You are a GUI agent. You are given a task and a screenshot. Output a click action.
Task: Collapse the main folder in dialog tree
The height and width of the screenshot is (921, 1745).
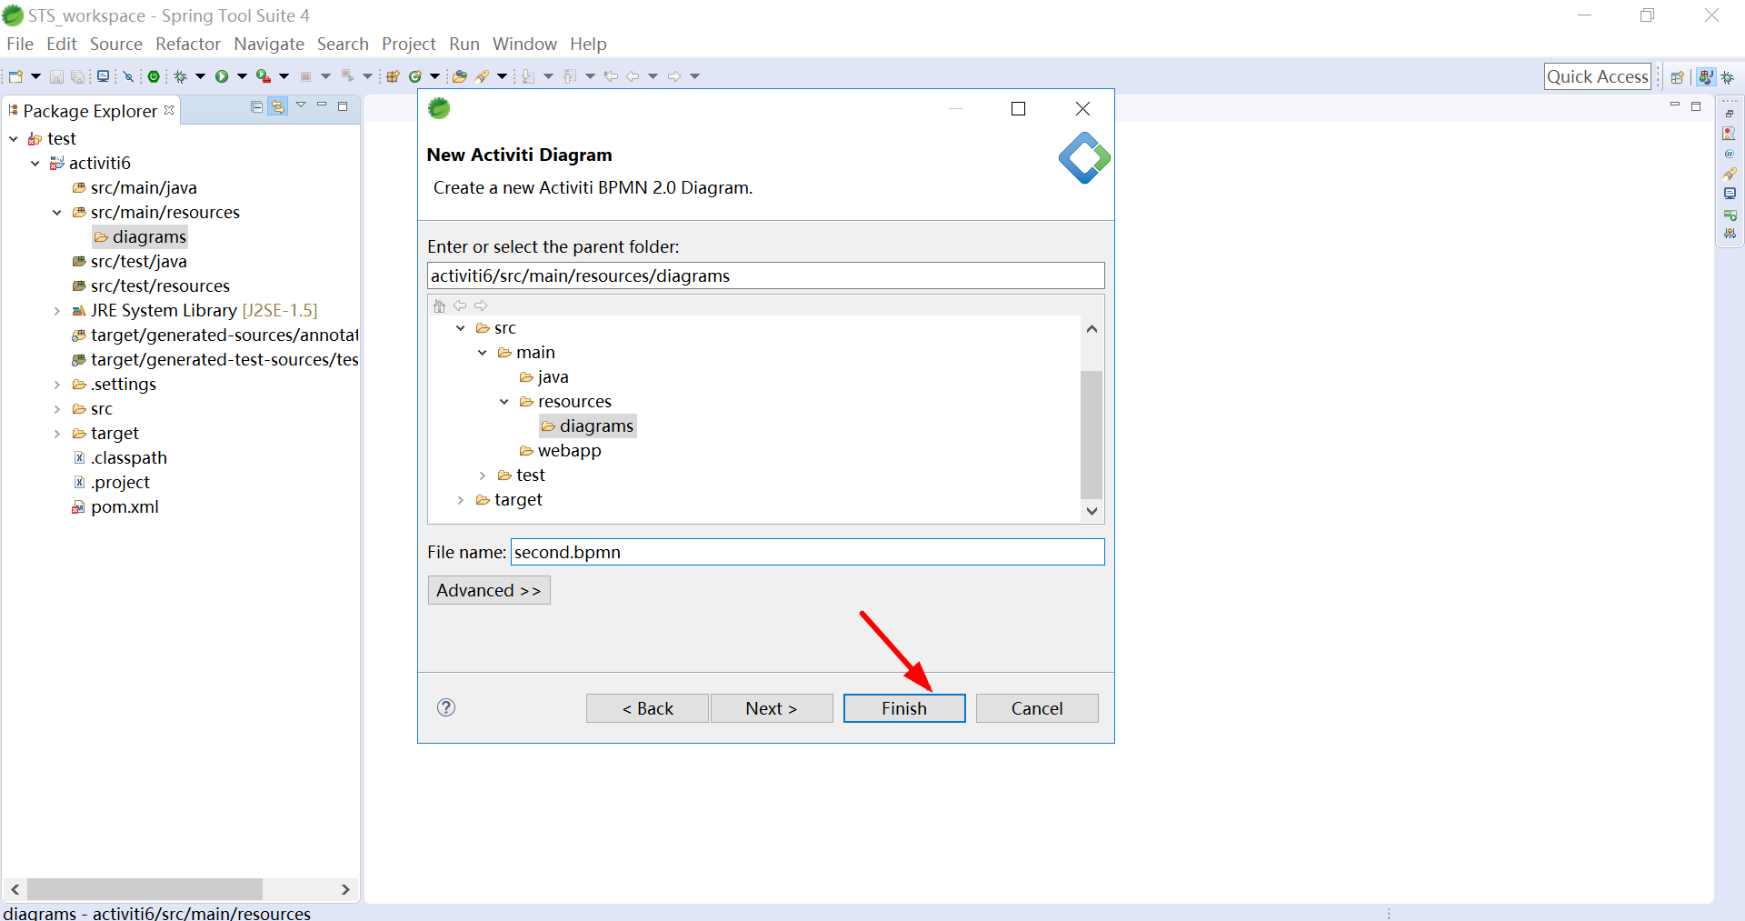pos(483,353)
